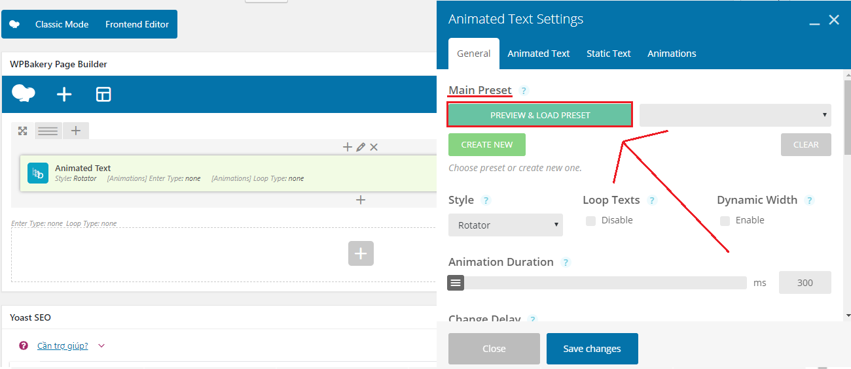Check the Loop Texts Disable checkbox
The width and height of the screenshot is (851, 369).
click(x=591, y=221)
